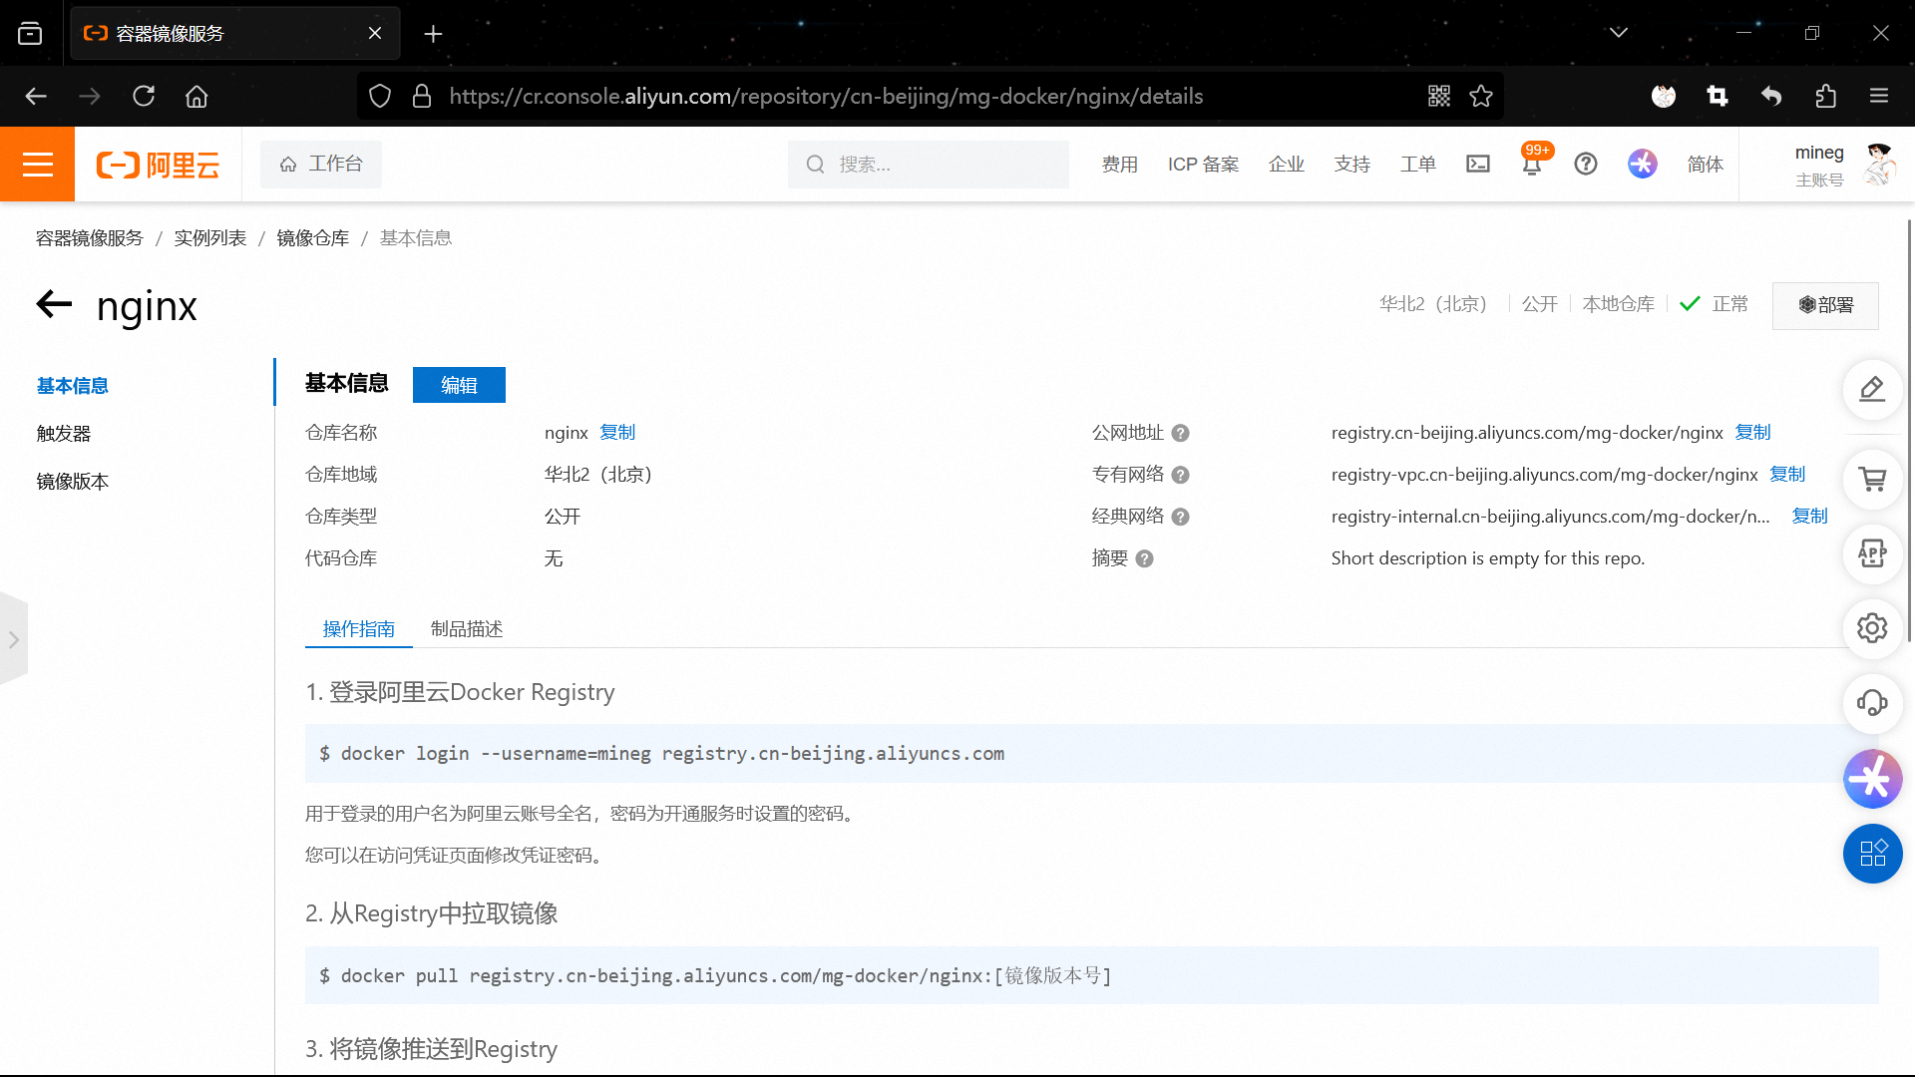Viewport: 1915px width, 1077px height.
Task: Click the browser profile avatar toolbar icon
Action: [1664, 96]
